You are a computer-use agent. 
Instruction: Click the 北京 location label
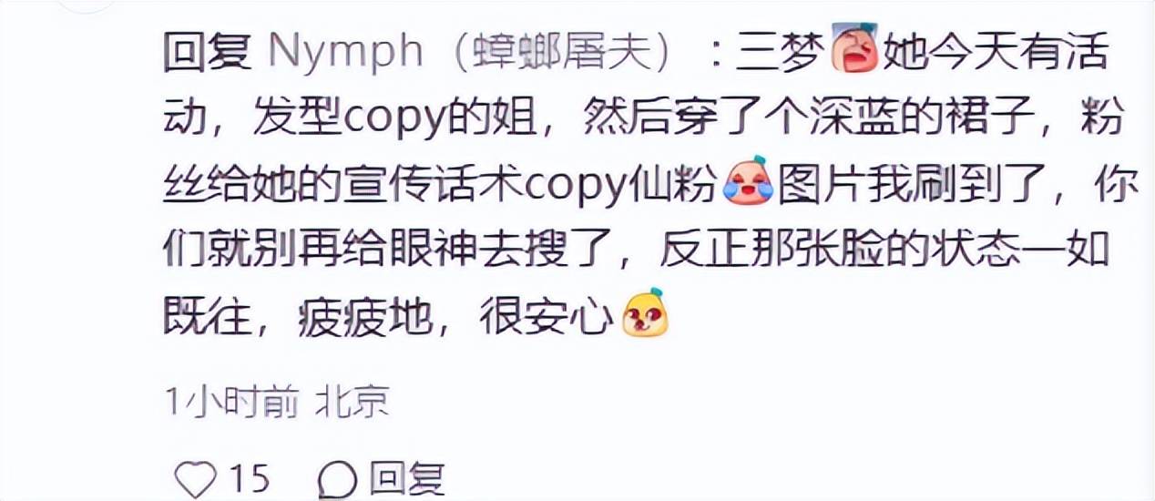tap(353, 401)
